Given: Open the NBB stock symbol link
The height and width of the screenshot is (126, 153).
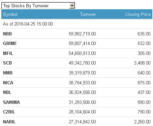Looking at the screenshot, I should point(7,34).
